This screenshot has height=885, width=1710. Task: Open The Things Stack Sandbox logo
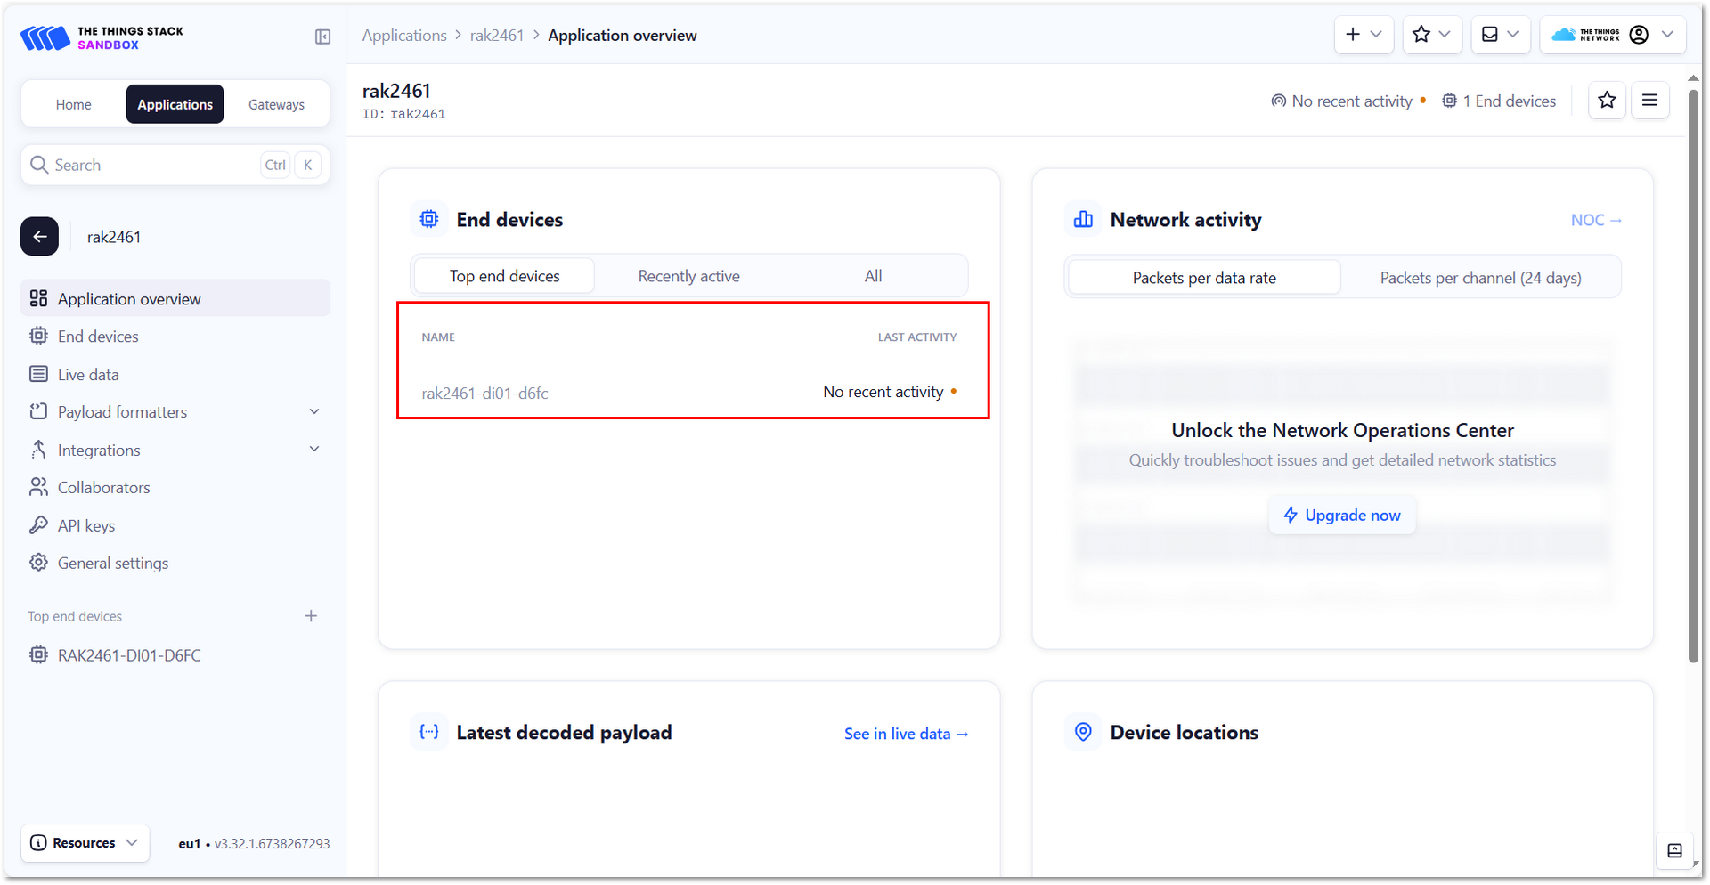(x=102, y=37)
